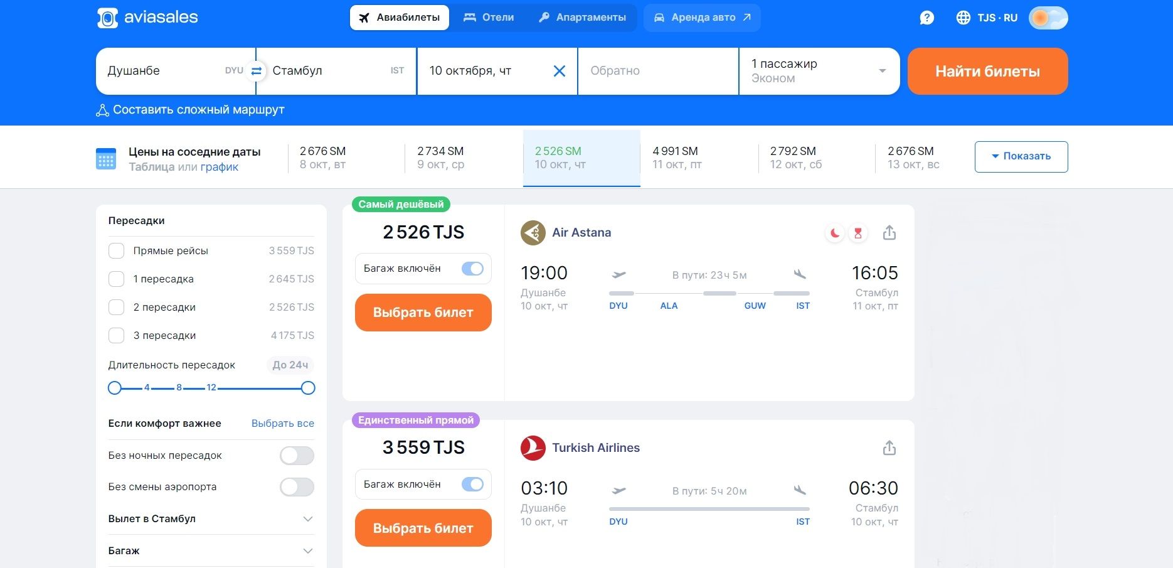Enable Без смены аэропорта switch
The image size is (1173, 568).
[x=297, y=487]
